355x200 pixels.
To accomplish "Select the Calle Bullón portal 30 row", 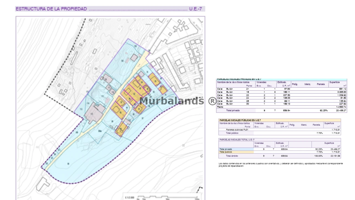I will [x=281, y=104].
